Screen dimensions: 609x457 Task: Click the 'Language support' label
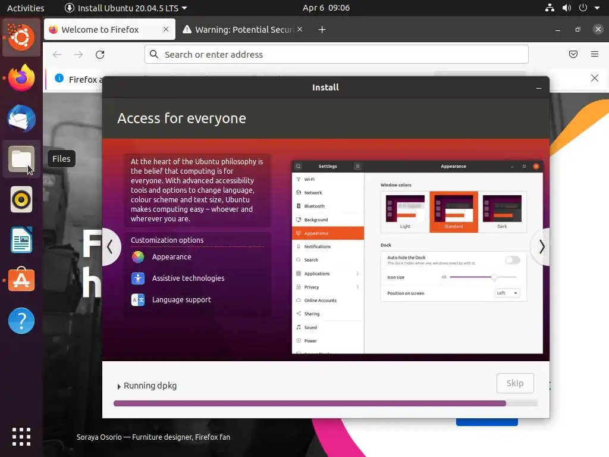[181, 300]
